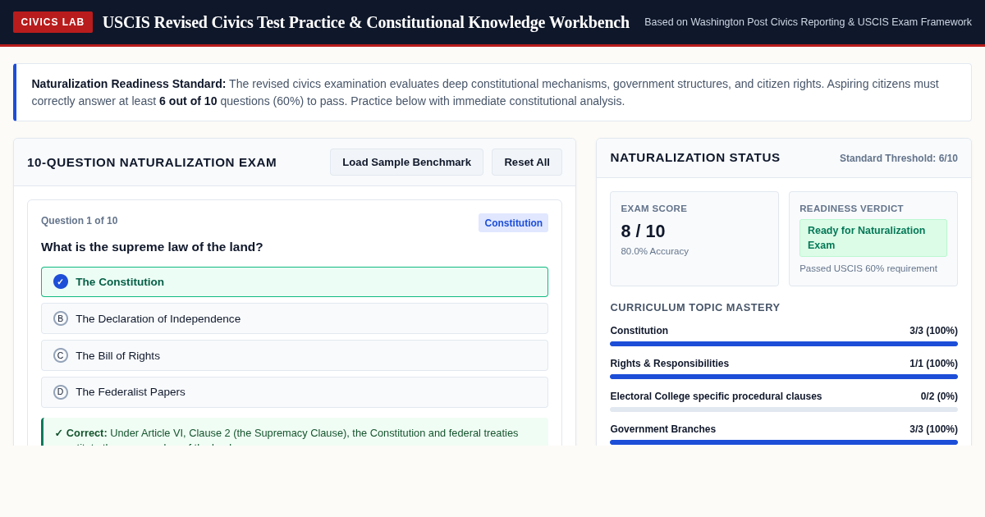Click the '0/2 (0%)' Electoral College score
This screenshot has height=517, width=985.
point(939,396)
